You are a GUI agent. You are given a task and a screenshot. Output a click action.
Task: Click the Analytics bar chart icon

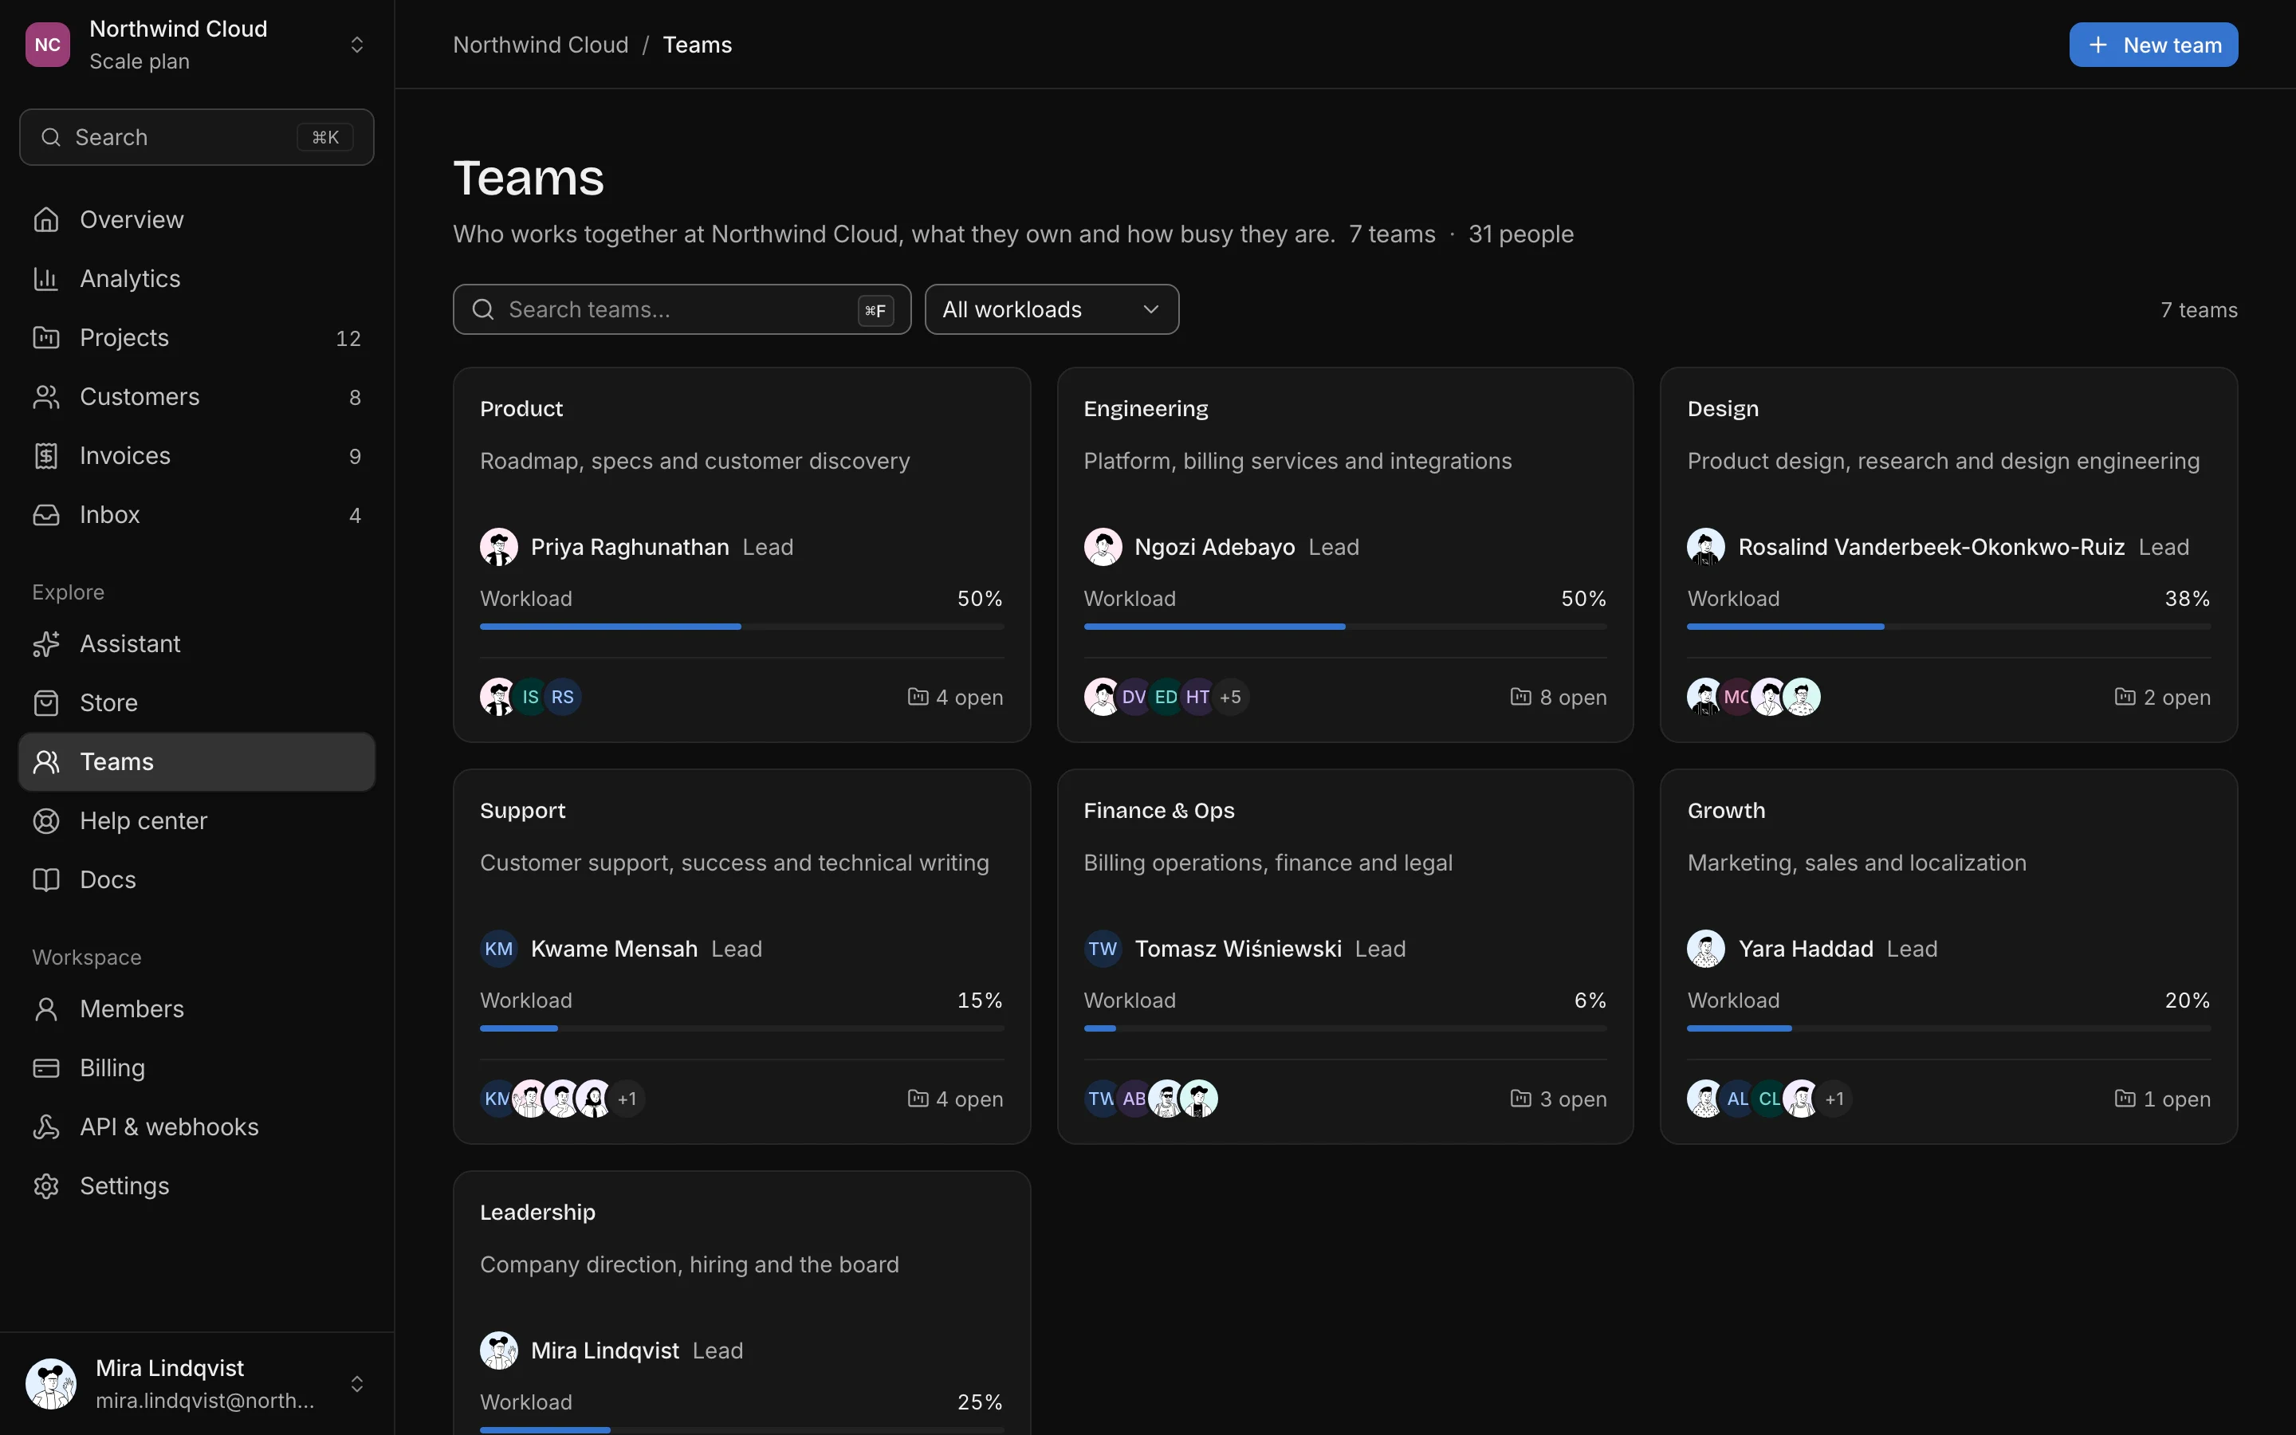[45, 278]
